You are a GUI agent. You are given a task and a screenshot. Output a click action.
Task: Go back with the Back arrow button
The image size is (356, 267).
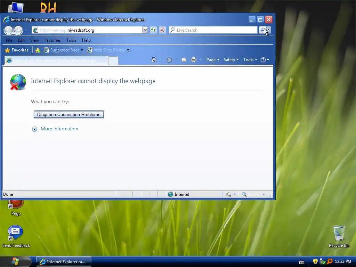point(9,30)
